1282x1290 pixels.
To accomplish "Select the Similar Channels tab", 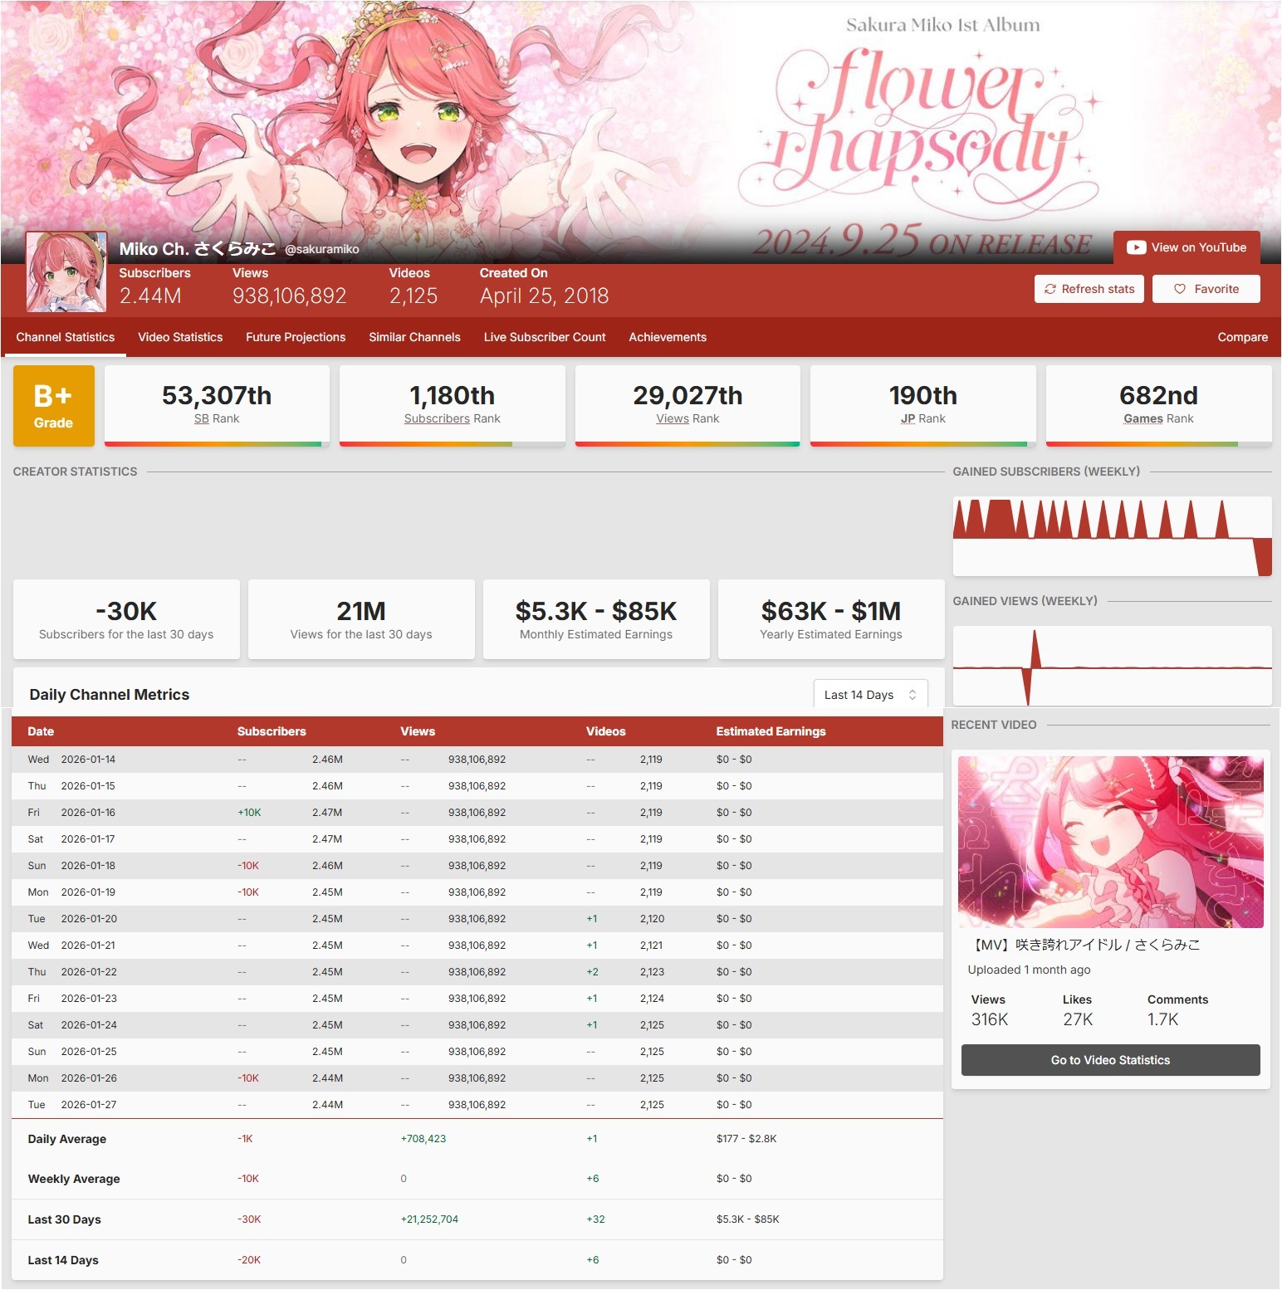I will pyautogui.click(x=414, y=337).
